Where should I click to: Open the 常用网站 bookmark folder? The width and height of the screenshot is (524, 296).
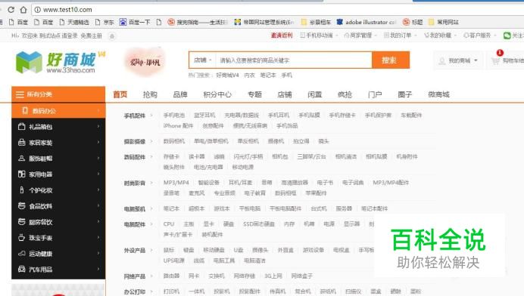[444, 23]
